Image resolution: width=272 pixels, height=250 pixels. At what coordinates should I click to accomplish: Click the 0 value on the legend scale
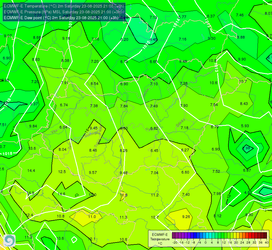click(206, 242)
